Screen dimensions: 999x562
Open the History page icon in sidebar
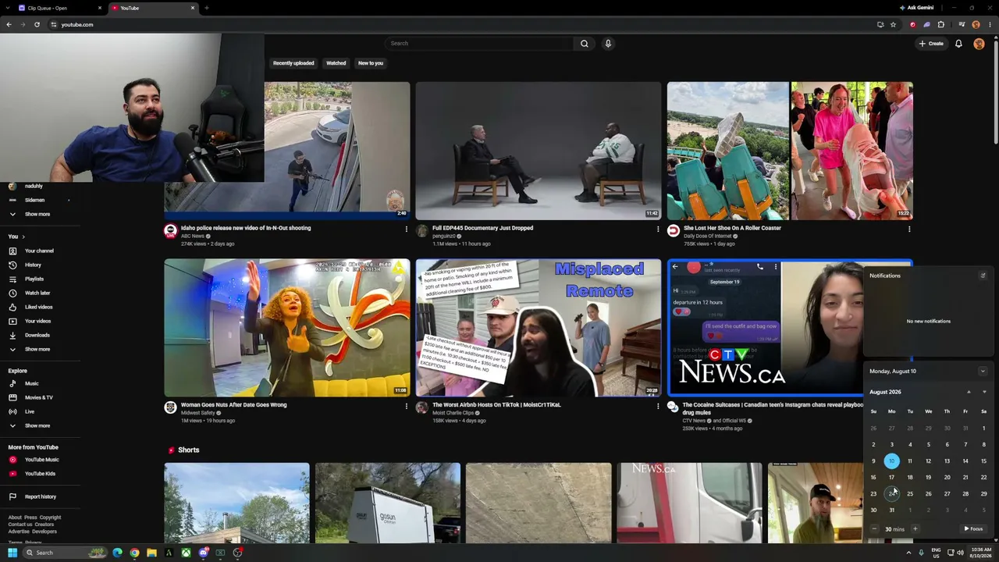click(12, 265)
